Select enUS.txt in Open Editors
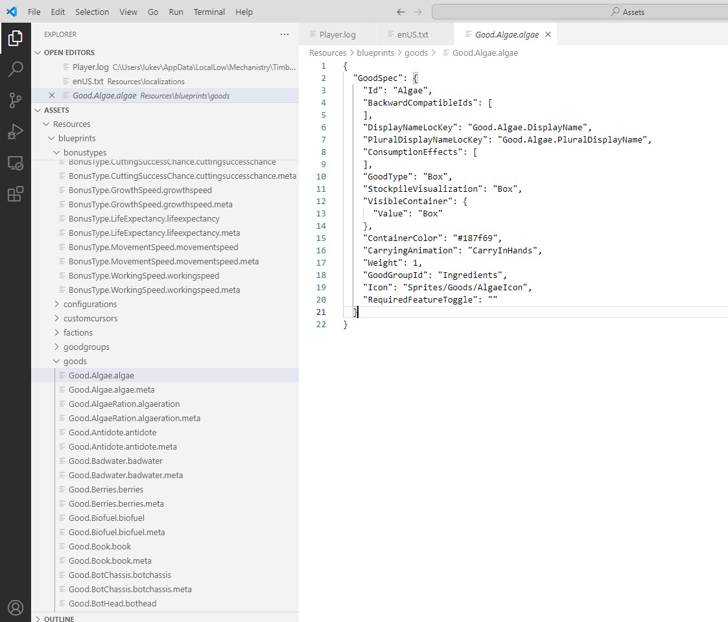The height and width of the screenshot is (622, 728). click(x=165, y=81)
